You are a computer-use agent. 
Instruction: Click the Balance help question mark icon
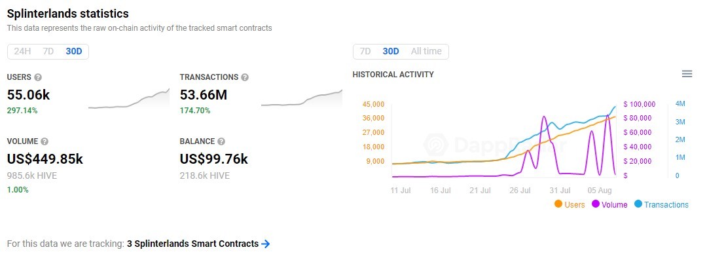[221, 141]
